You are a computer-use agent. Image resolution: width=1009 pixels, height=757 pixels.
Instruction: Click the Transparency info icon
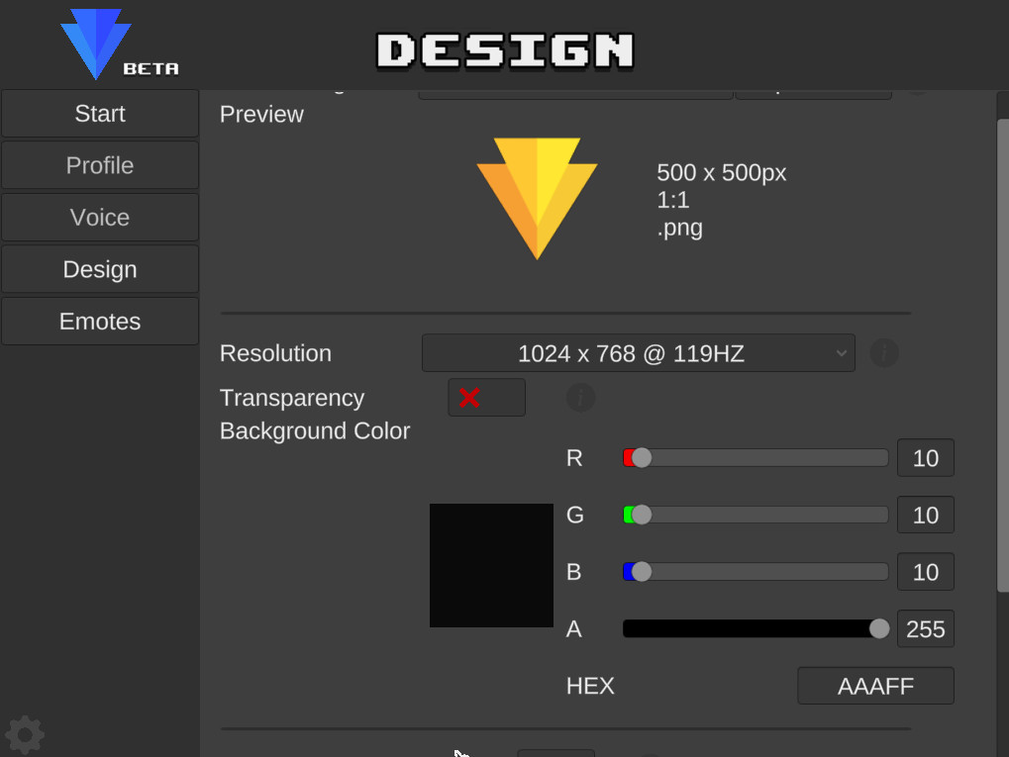pos(580,397)
